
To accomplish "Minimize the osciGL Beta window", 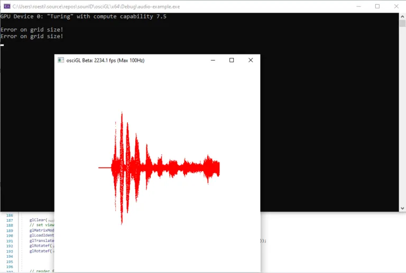I will pos(213,60).
